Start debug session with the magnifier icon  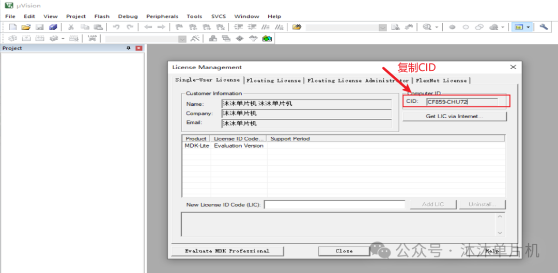[x=427, y=27]
